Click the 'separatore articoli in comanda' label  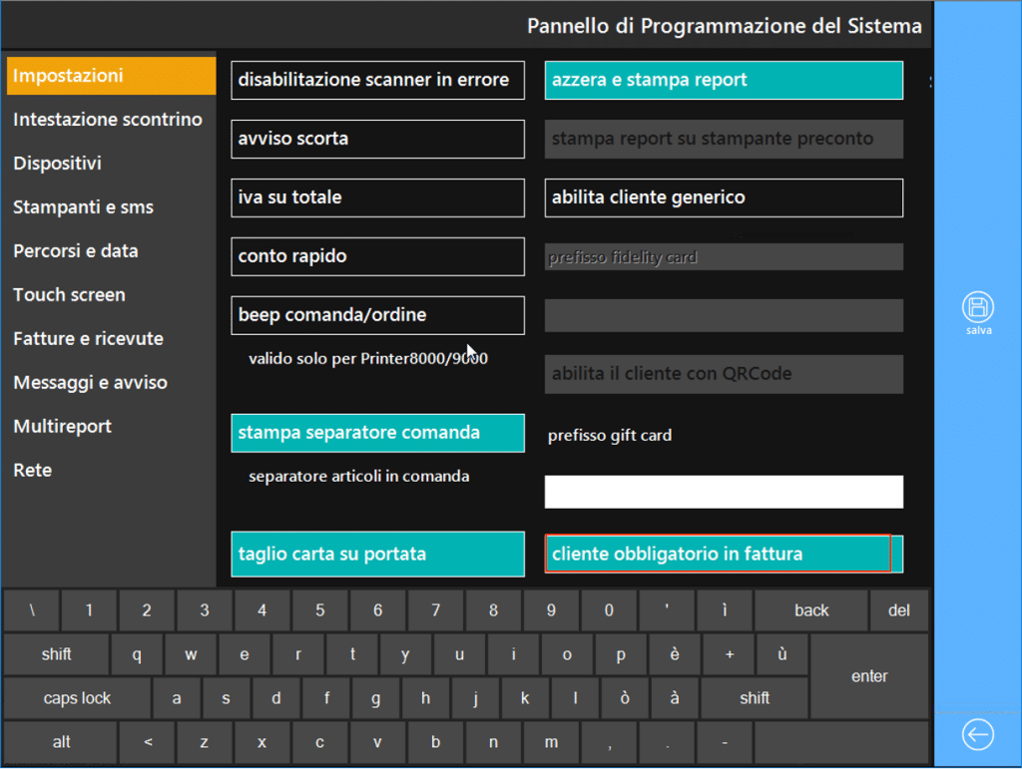(x=358, y=476)
